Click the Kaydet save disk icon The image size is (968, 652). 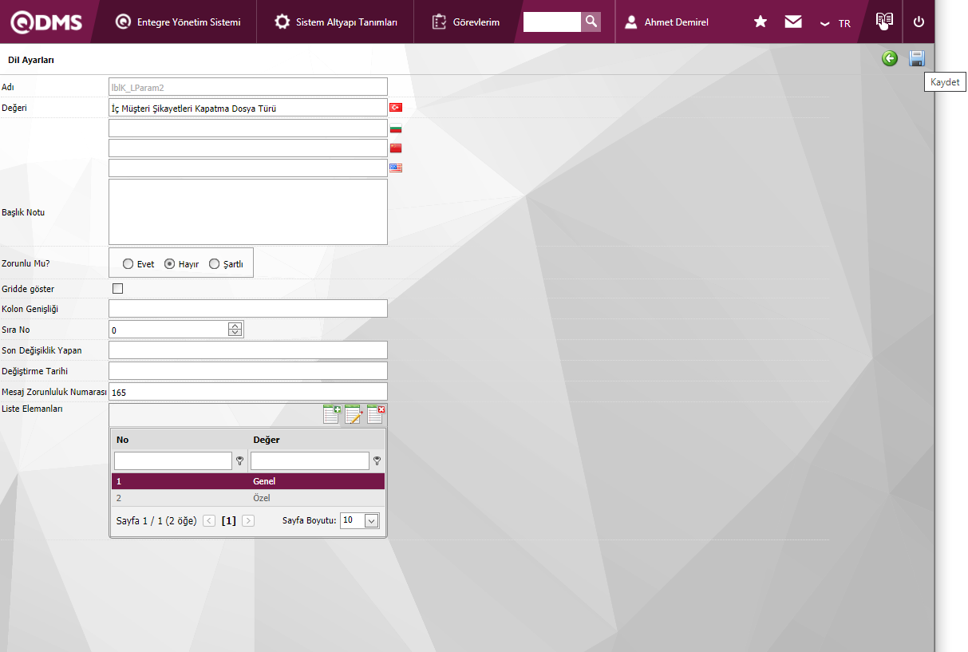point(917,58)
